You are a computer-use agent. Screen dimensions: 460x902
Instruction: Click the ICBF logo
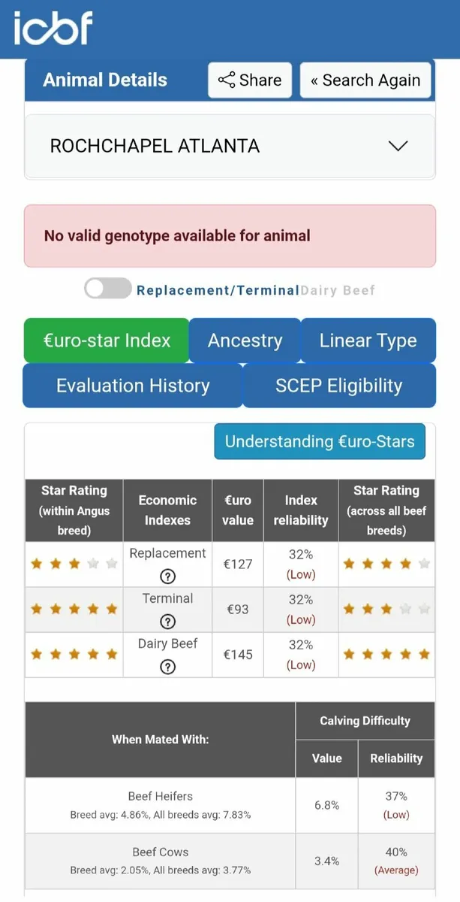point(53,28)
